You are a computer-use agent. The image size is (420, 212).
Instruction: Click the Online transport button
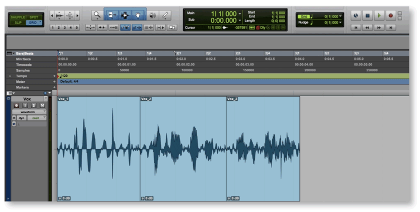[x=355, y=15]
